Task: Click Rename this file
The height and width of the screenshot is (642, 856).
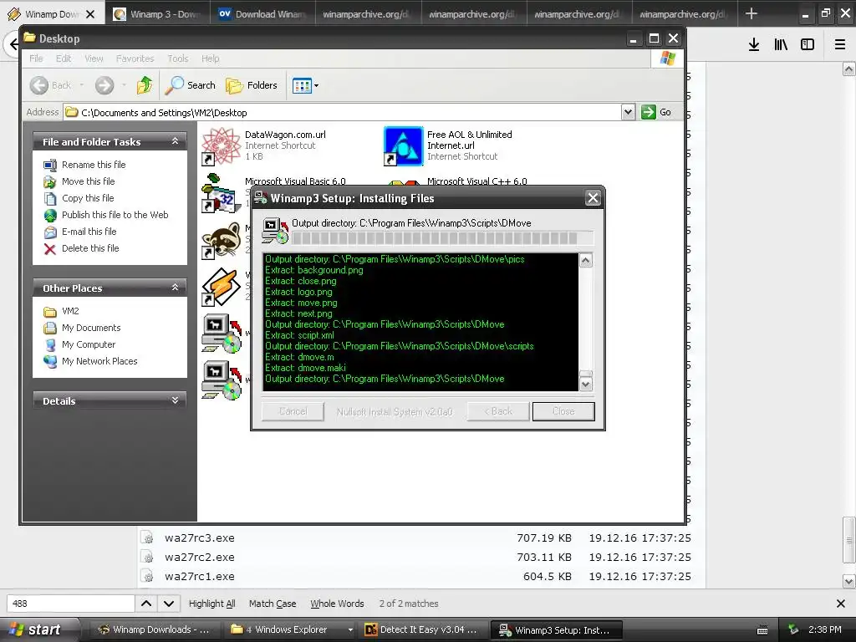Action: (x=94, y=165)
